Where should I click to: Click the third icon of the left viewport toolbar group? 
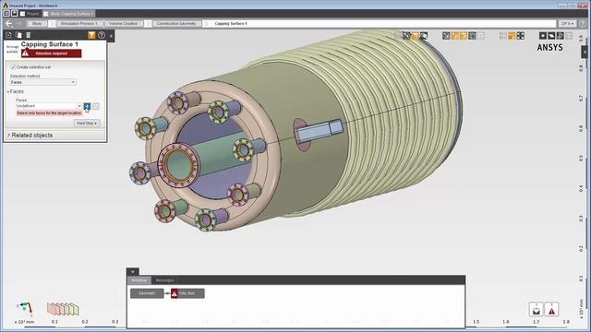(x=424, y=36)
